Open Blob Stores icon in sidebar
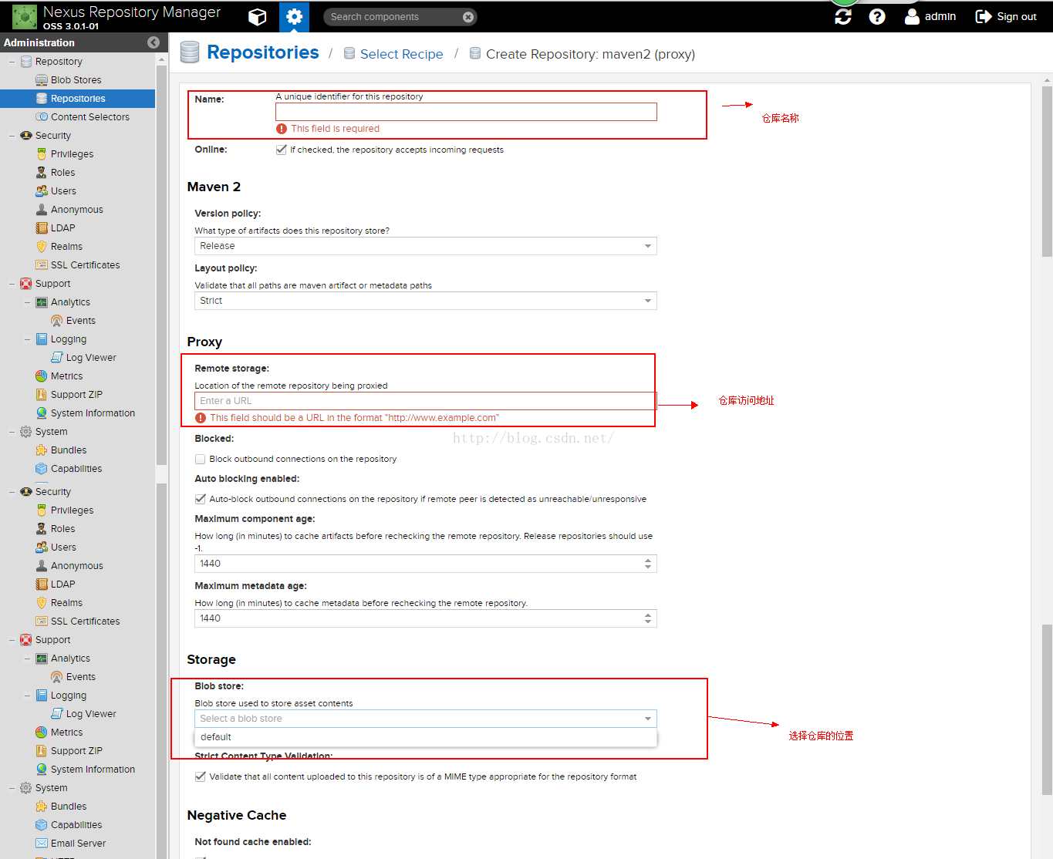Screen dimensions: 1053x859 click(42, 80)
